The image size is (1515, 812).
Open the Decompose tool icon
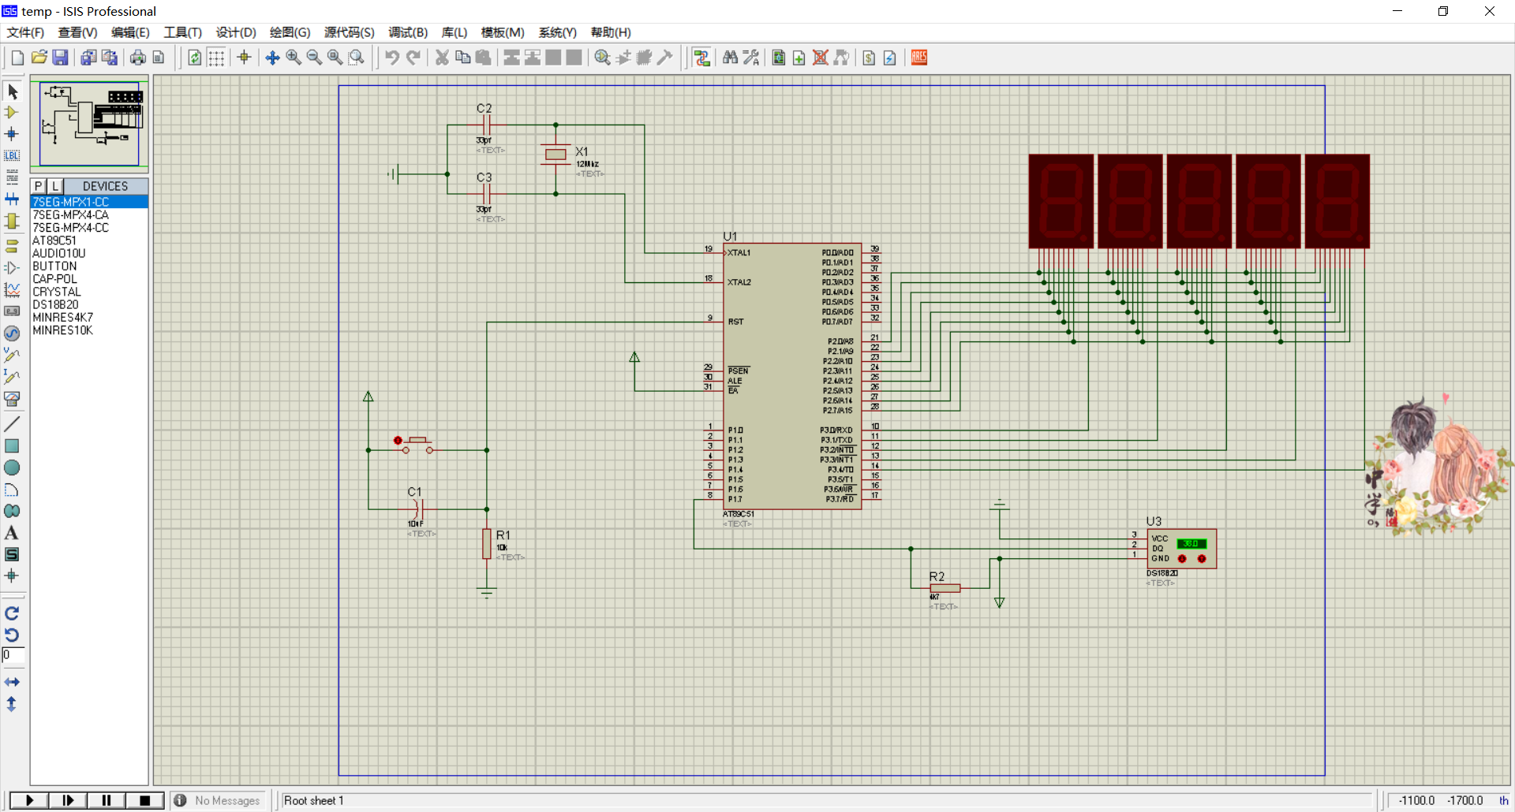click(665, 58)
